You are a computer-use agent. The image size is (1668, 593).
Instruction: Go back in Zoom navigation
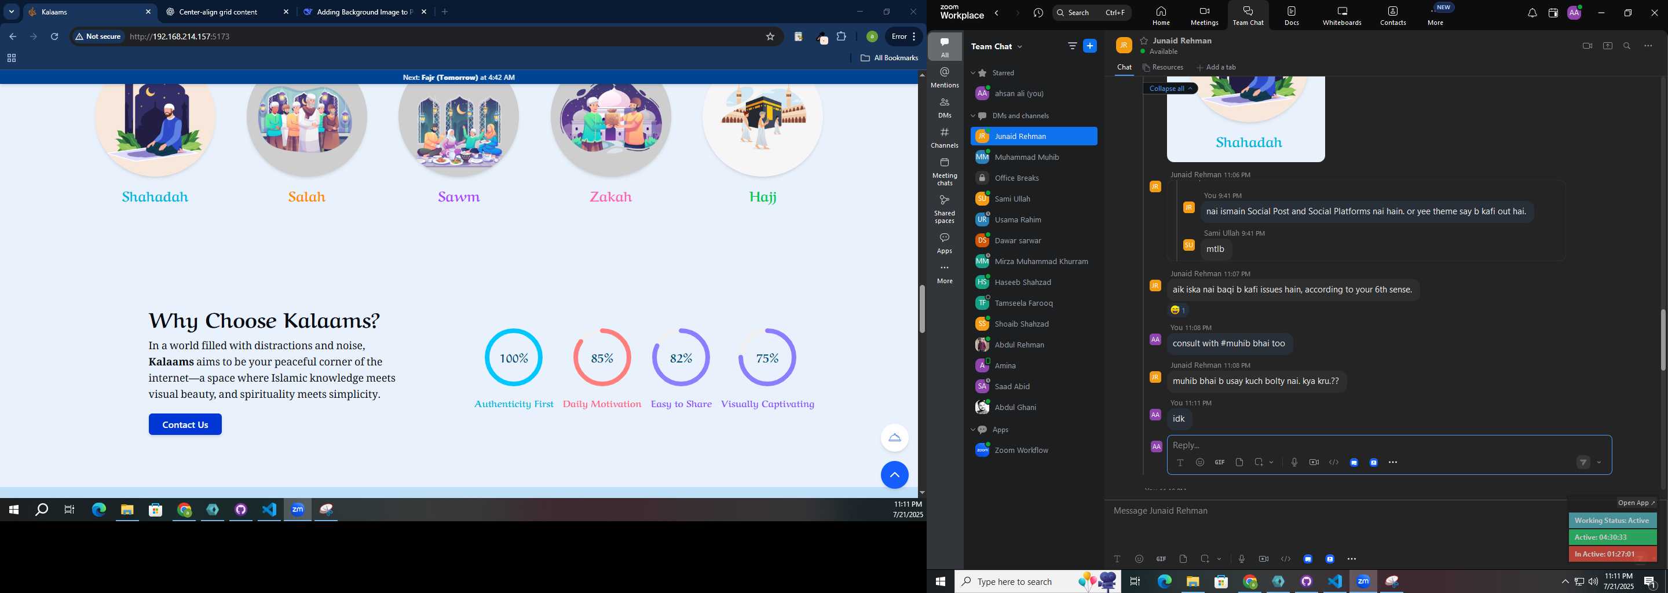point(997,13)
